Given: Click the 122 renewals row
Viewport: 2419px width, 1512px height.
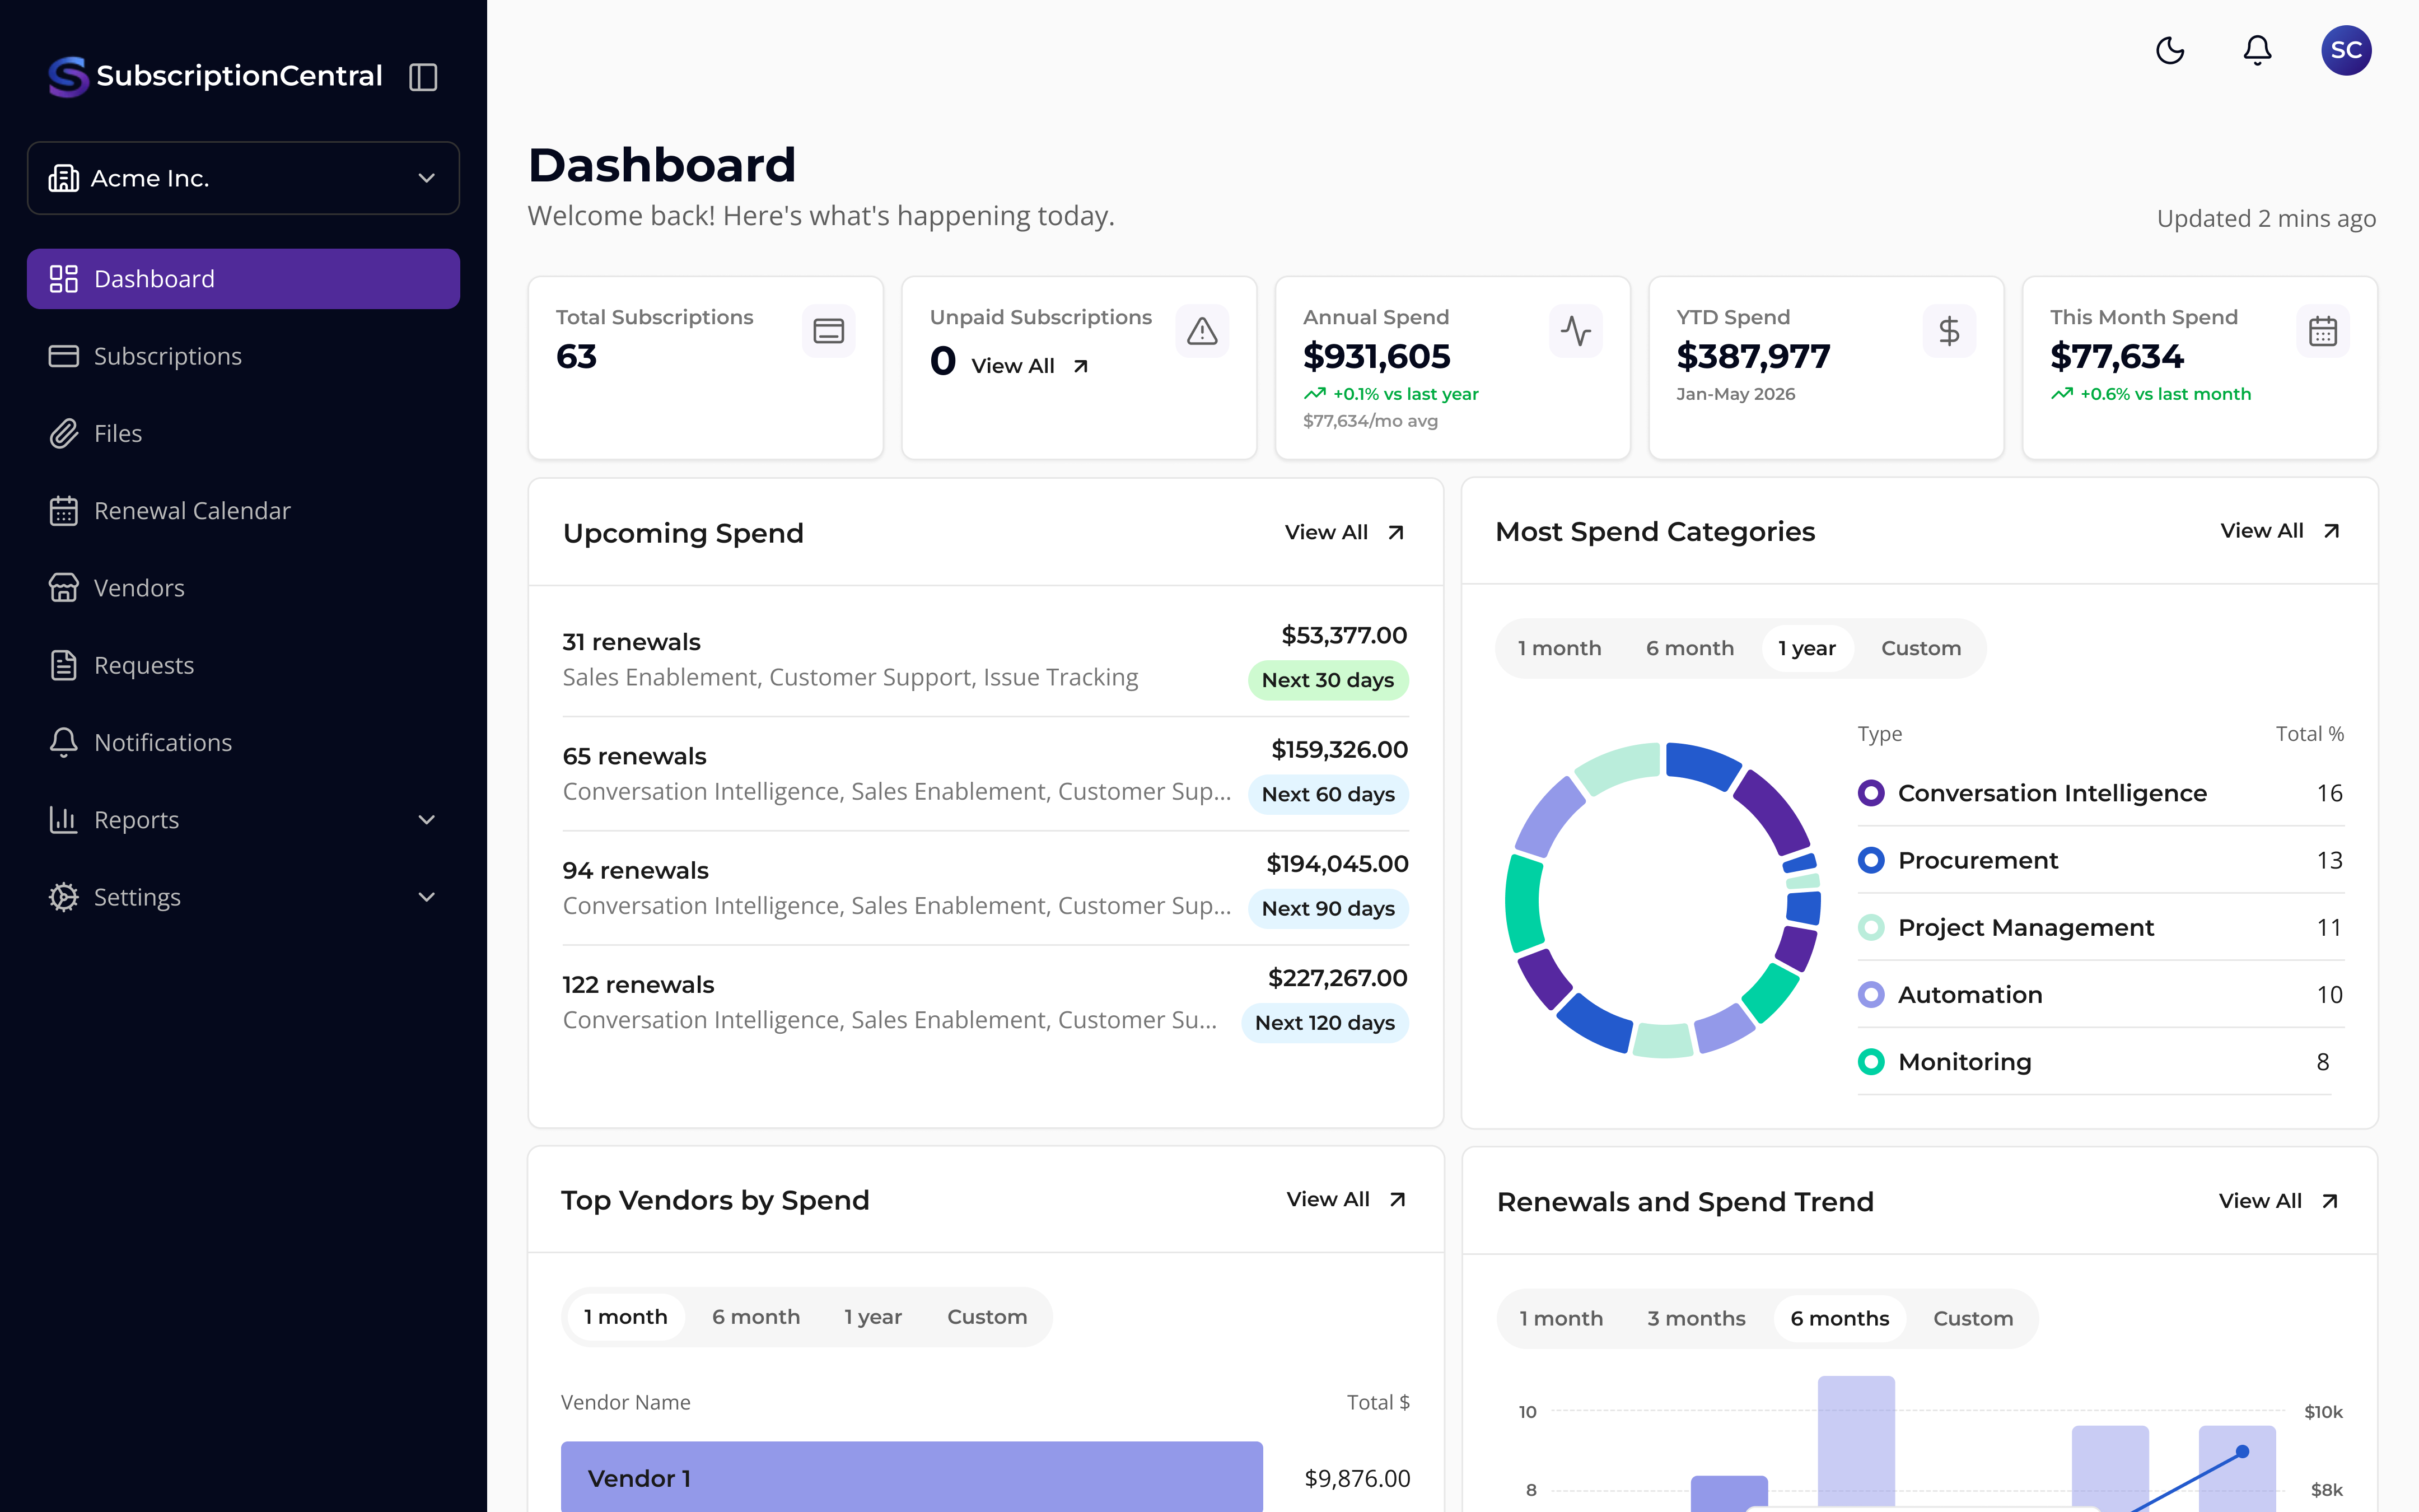Looking at the screenshot, I should click(x=986, y=1002).
